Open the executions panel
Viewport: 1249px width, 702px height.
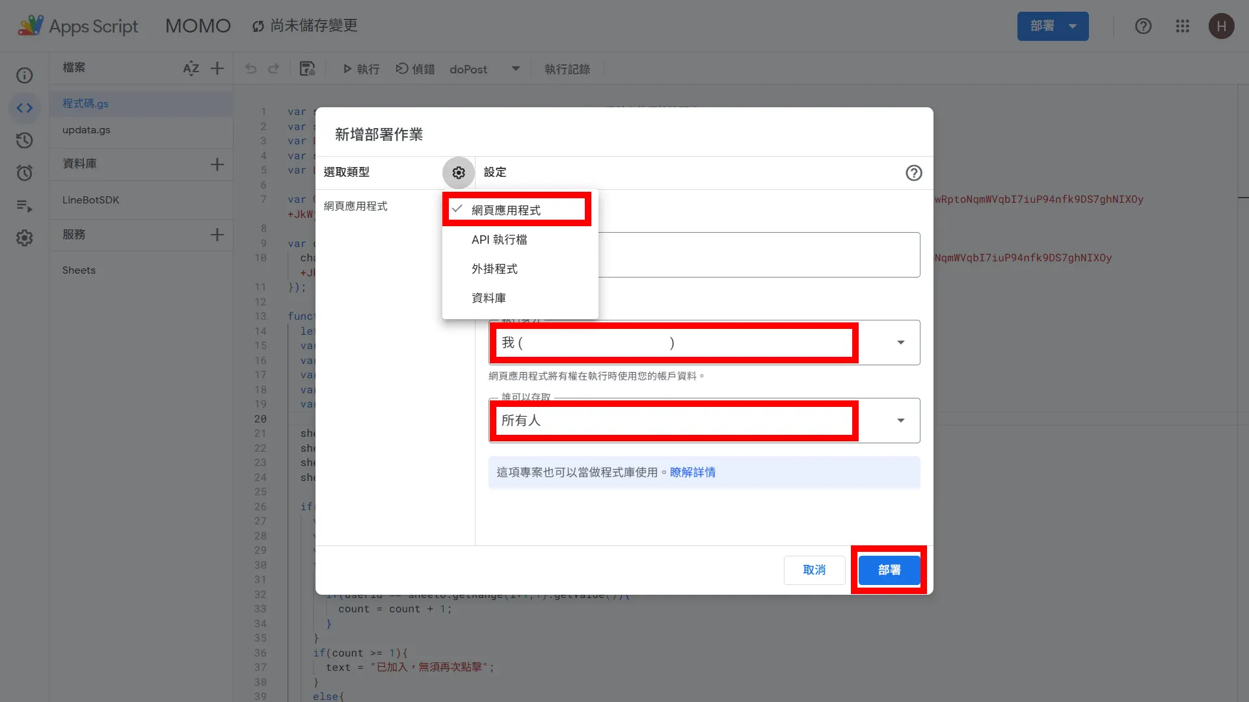pos(24,207)
